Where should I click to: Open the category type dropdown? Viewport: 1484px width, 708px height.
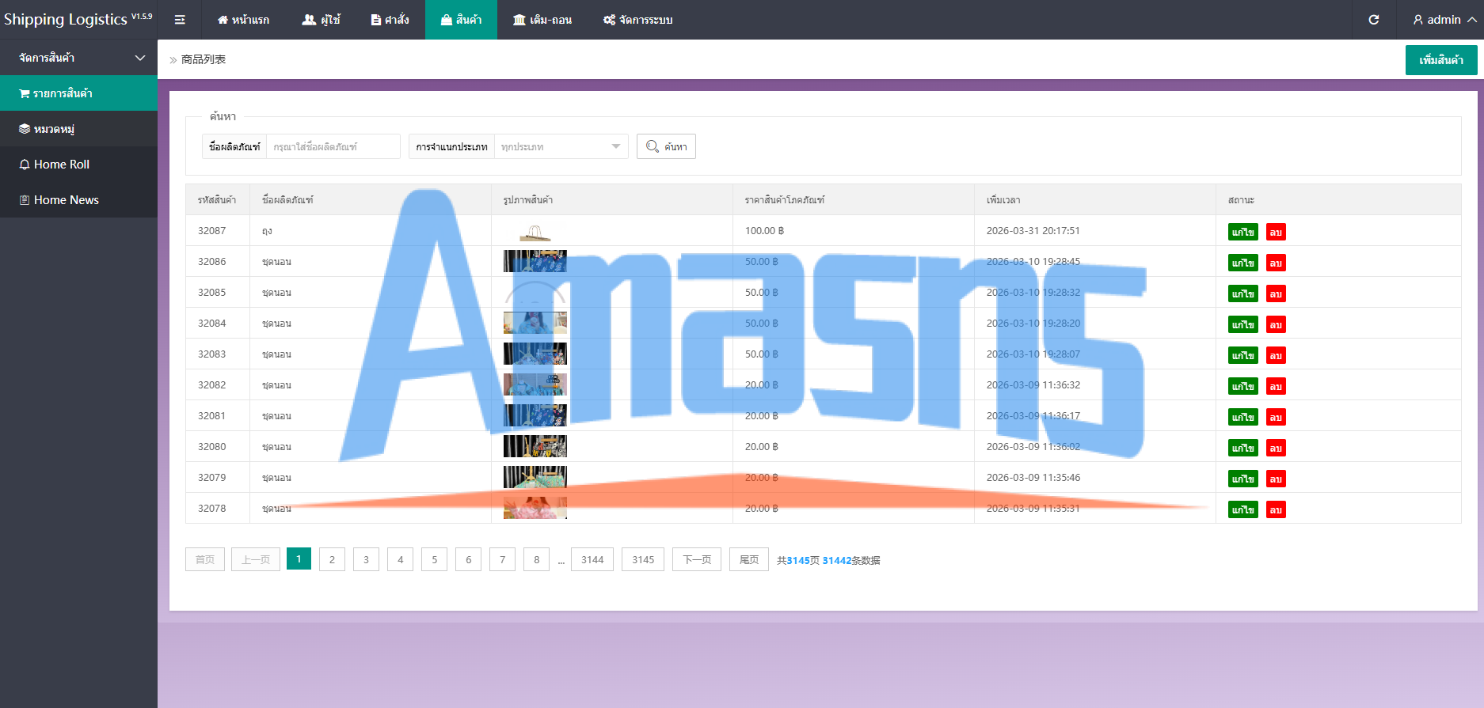561,146
